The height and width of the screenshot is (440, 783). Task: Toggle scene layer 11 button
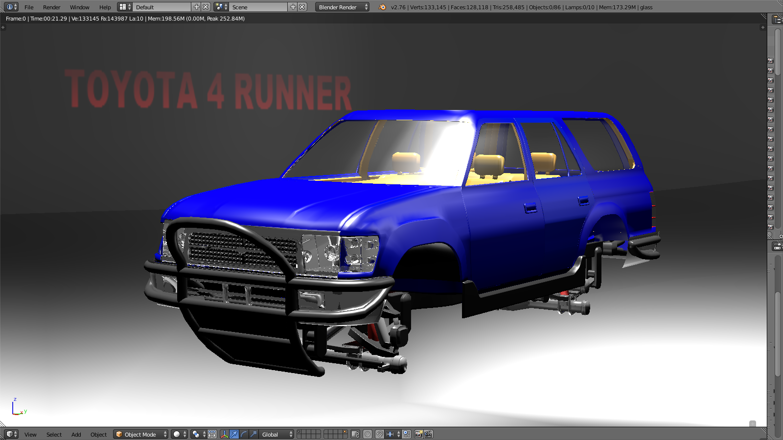299,437
